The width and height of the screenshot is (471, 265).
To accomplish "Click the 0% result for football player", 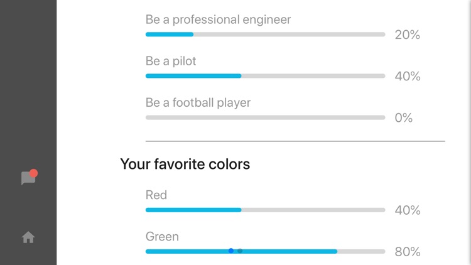I will click(x=403, y=118).
